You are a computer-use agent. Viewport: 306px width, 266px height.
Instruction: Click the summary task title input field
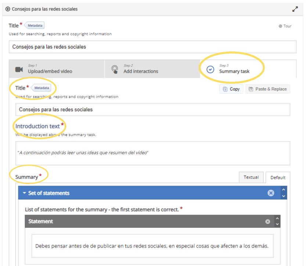[x=152, y=109]
